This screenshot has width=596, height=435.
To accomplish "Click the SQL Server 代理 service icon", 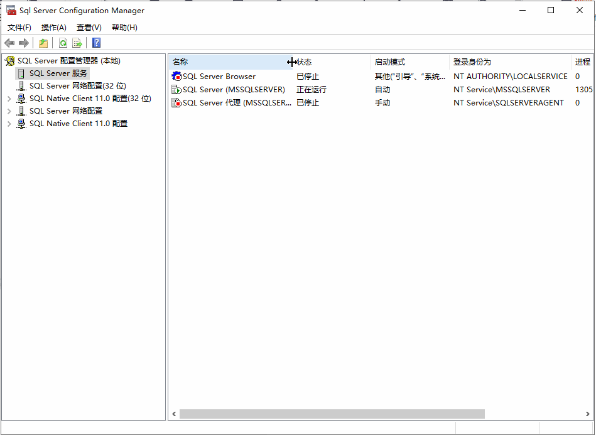I will pos(176,102).
